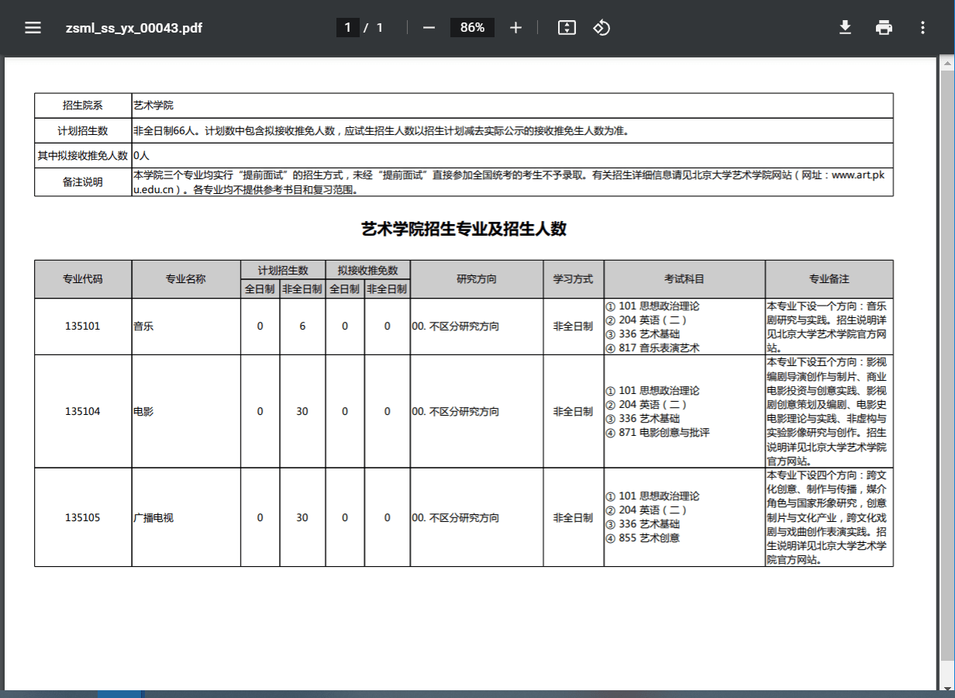Screen dimensions: 955x698
Task: Open the sidebar menu in PDF viewer
Action: tap(33, 28)
